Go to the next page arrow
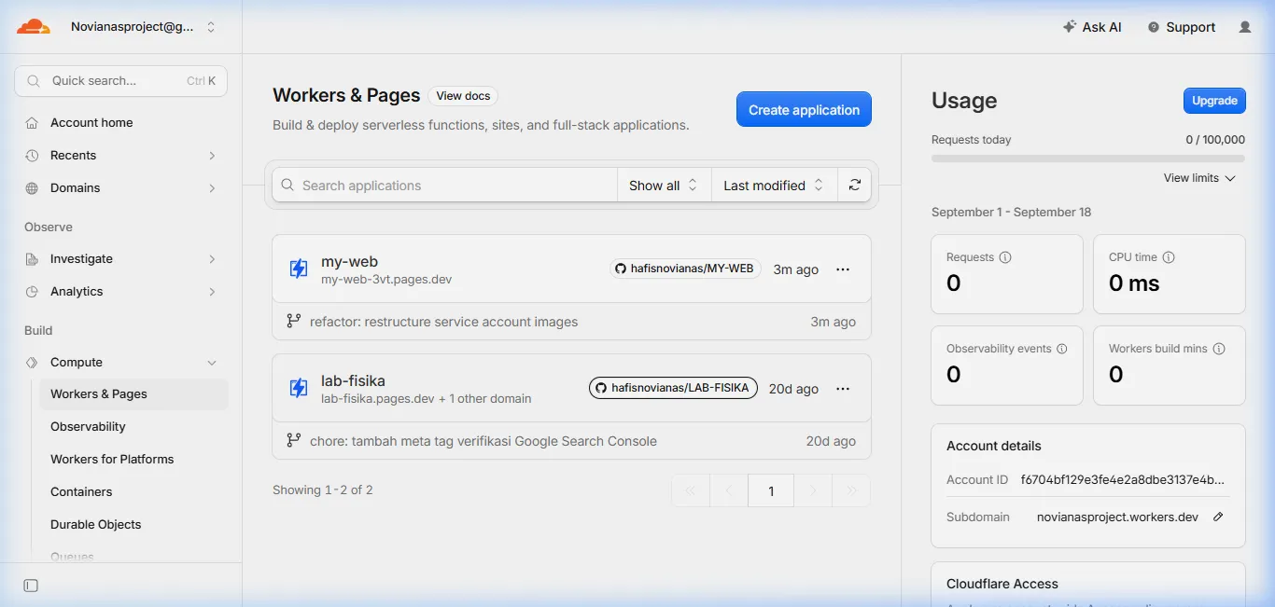This screenshot has height=607, width=1275. 813,490
